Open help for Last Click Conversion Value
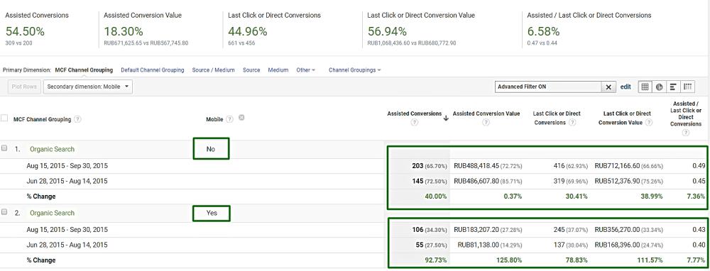The width and height of the screenshot is (710, 271). pyautogui.click(x=648, y=123)
